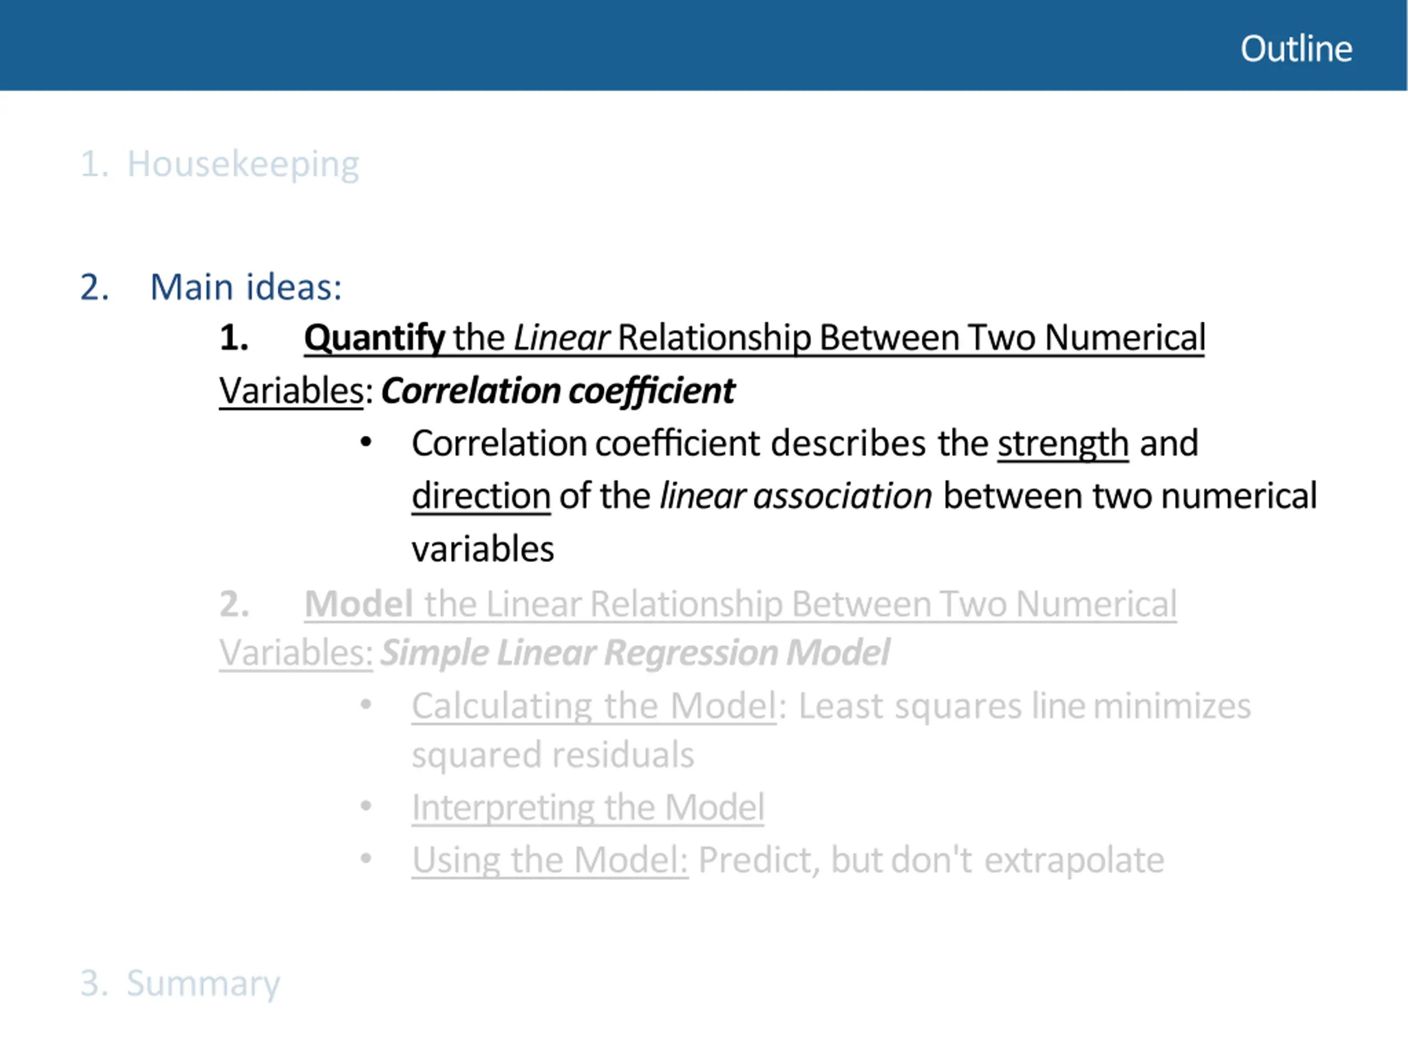
Task: Open the Calculating the Model link
Action: click(x=594, y=706)
